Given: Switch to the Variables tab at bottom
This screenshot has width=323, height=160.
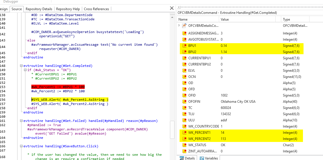Looking at the screenshot, I should coord(209,158).
